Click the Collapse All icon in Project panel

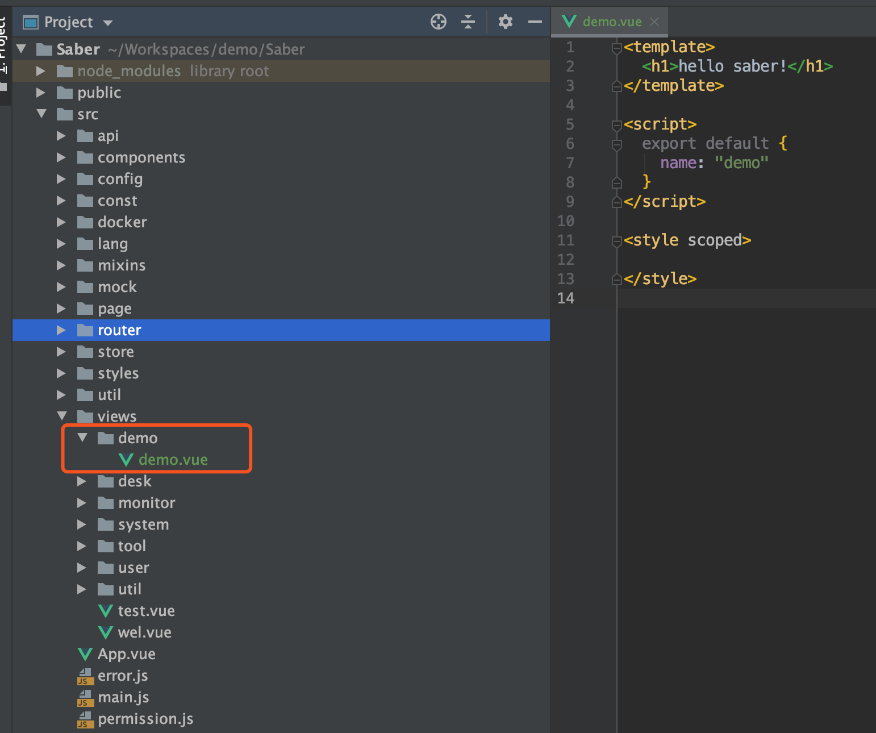[x=468, y=22]
